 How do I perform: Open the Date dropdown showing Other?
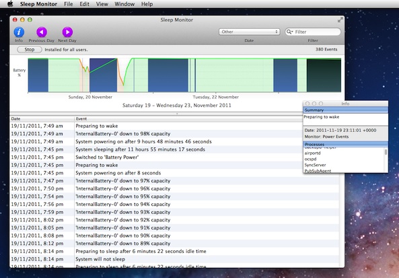250,32
